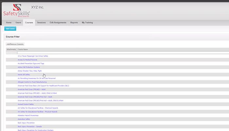Viewport: 229px width, 131px height.
Task: Switch to the Users tab
Action: coord(18,23)
